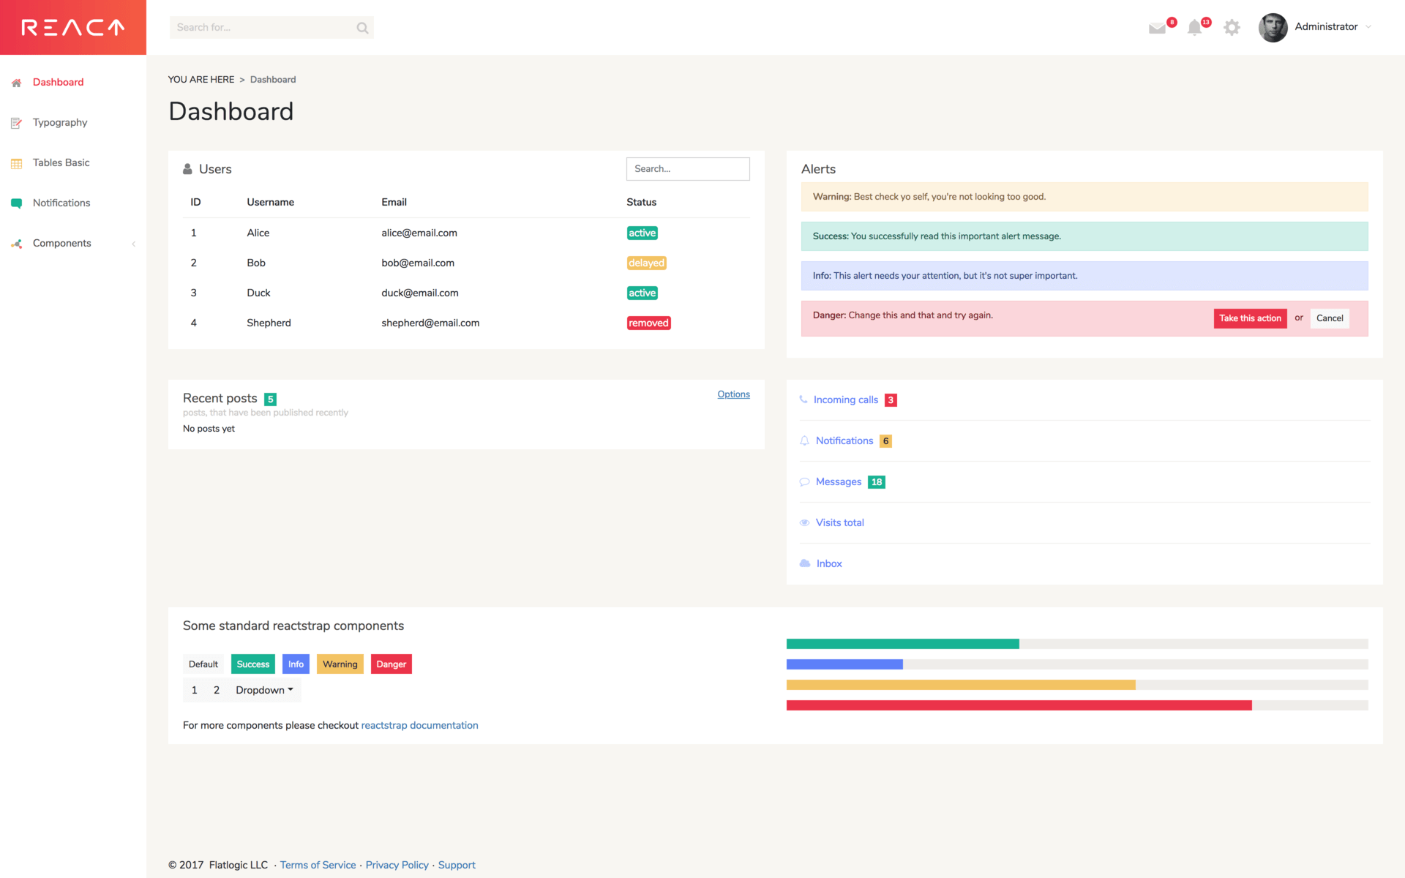Screen dimensions: 1405x878
Task: Open the settings gear icon
Action: [x=1232, y=27]
